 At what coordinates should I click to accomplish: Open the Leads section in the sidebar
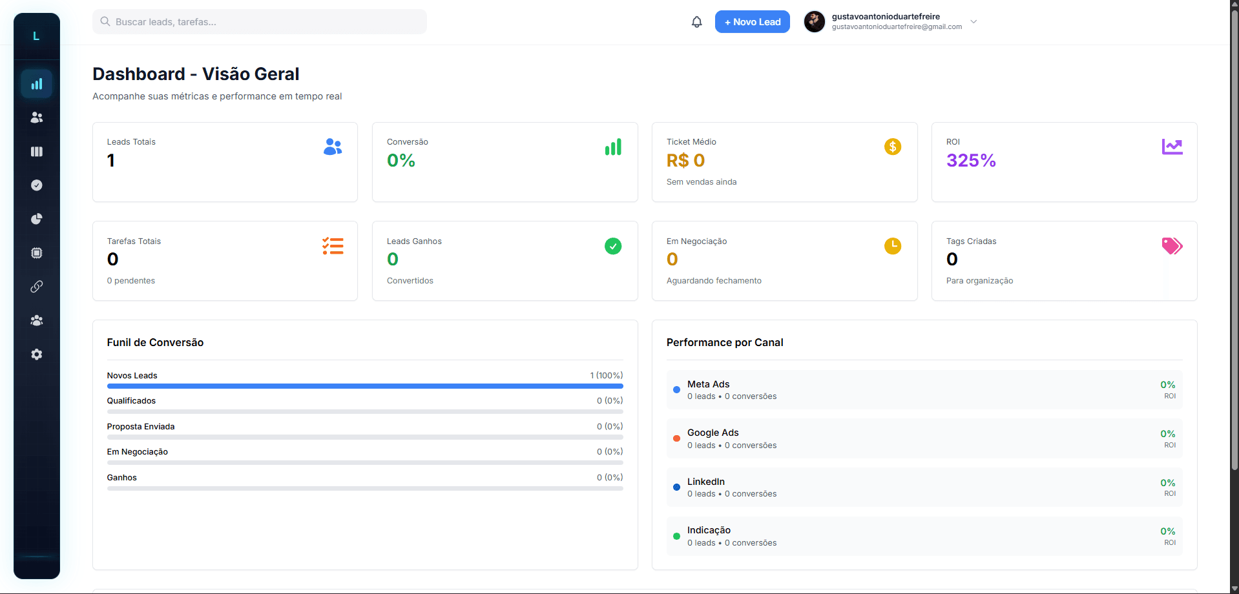pyautogui.click(x=36, y=118)
